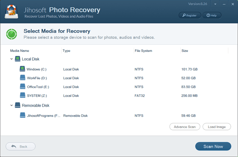The image size is (238, 157).
Task: Click the WorkFile (D:) drive icon
Action: point(23,78)
